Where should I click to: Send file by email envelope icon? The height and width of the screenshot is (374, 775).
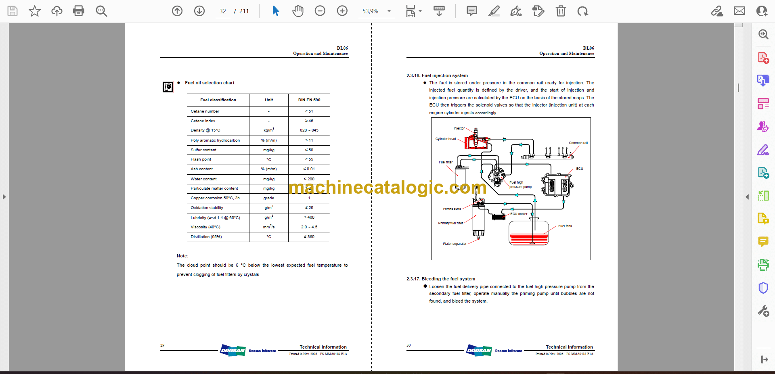click(739, 11)
